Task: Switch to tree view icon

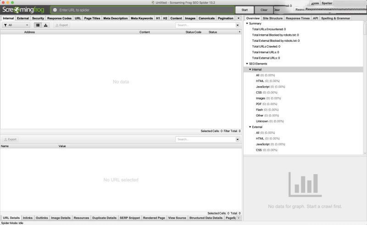Action: point(45,25)
